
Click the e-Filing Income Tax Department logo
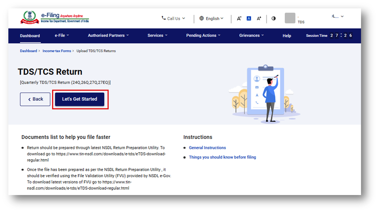[55, 17]
